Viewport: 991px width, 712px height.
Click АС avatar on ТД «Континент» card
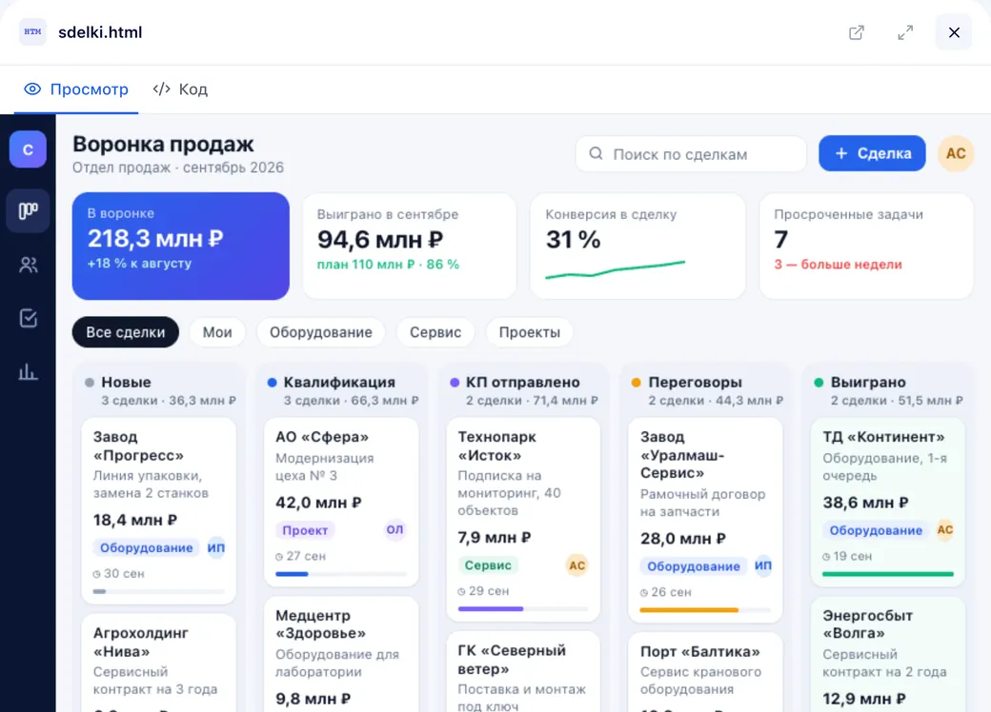(945, 529)
